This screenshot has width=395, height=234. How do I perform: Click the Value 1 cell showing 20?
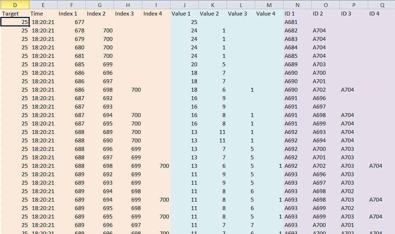[x=184, y=64]
